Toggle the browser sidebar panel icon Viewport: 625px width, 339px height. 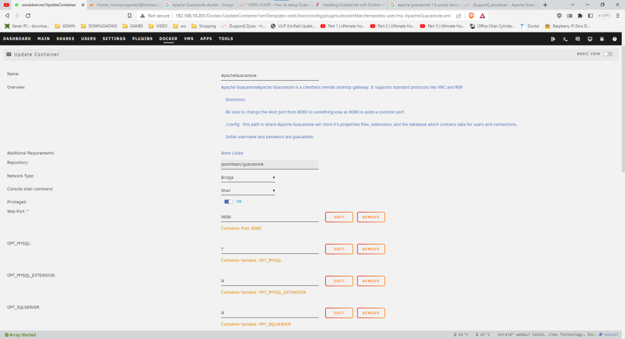[x=591, y=16]
